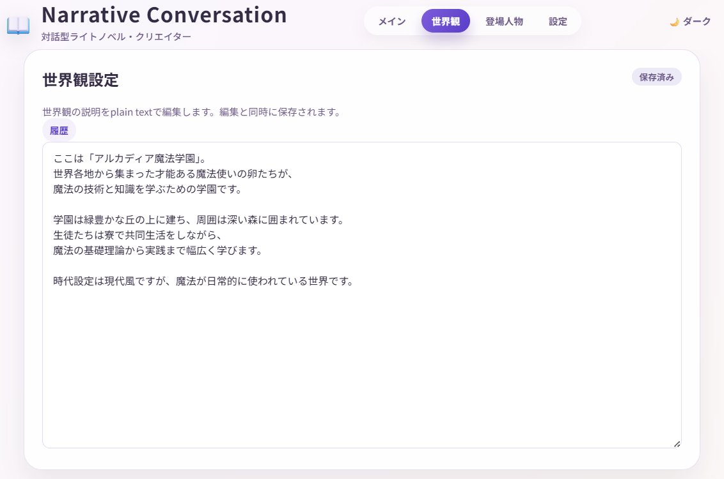Click the crescent moon dark mode icon
Screen dimensions: 724x479
(675, 20)
